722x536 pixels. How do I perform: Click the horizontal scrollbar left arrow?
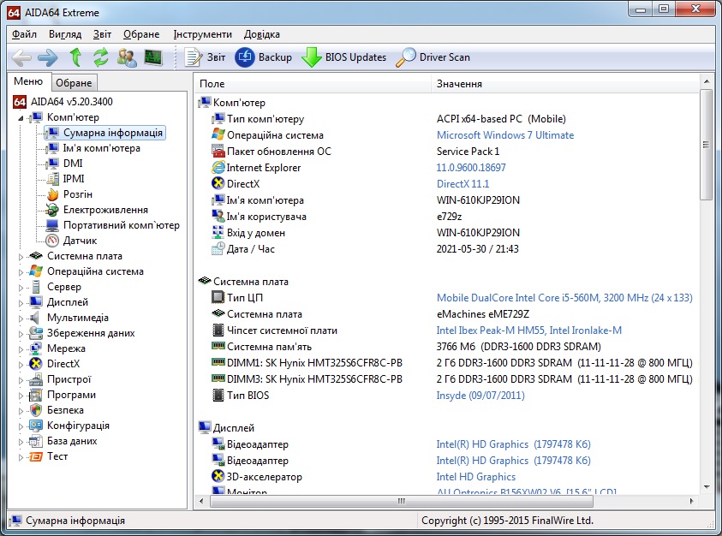coord(201,501)
